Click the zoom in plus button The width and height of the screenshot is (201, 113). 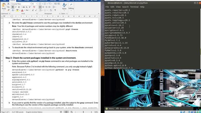click(x=91, y=112)
